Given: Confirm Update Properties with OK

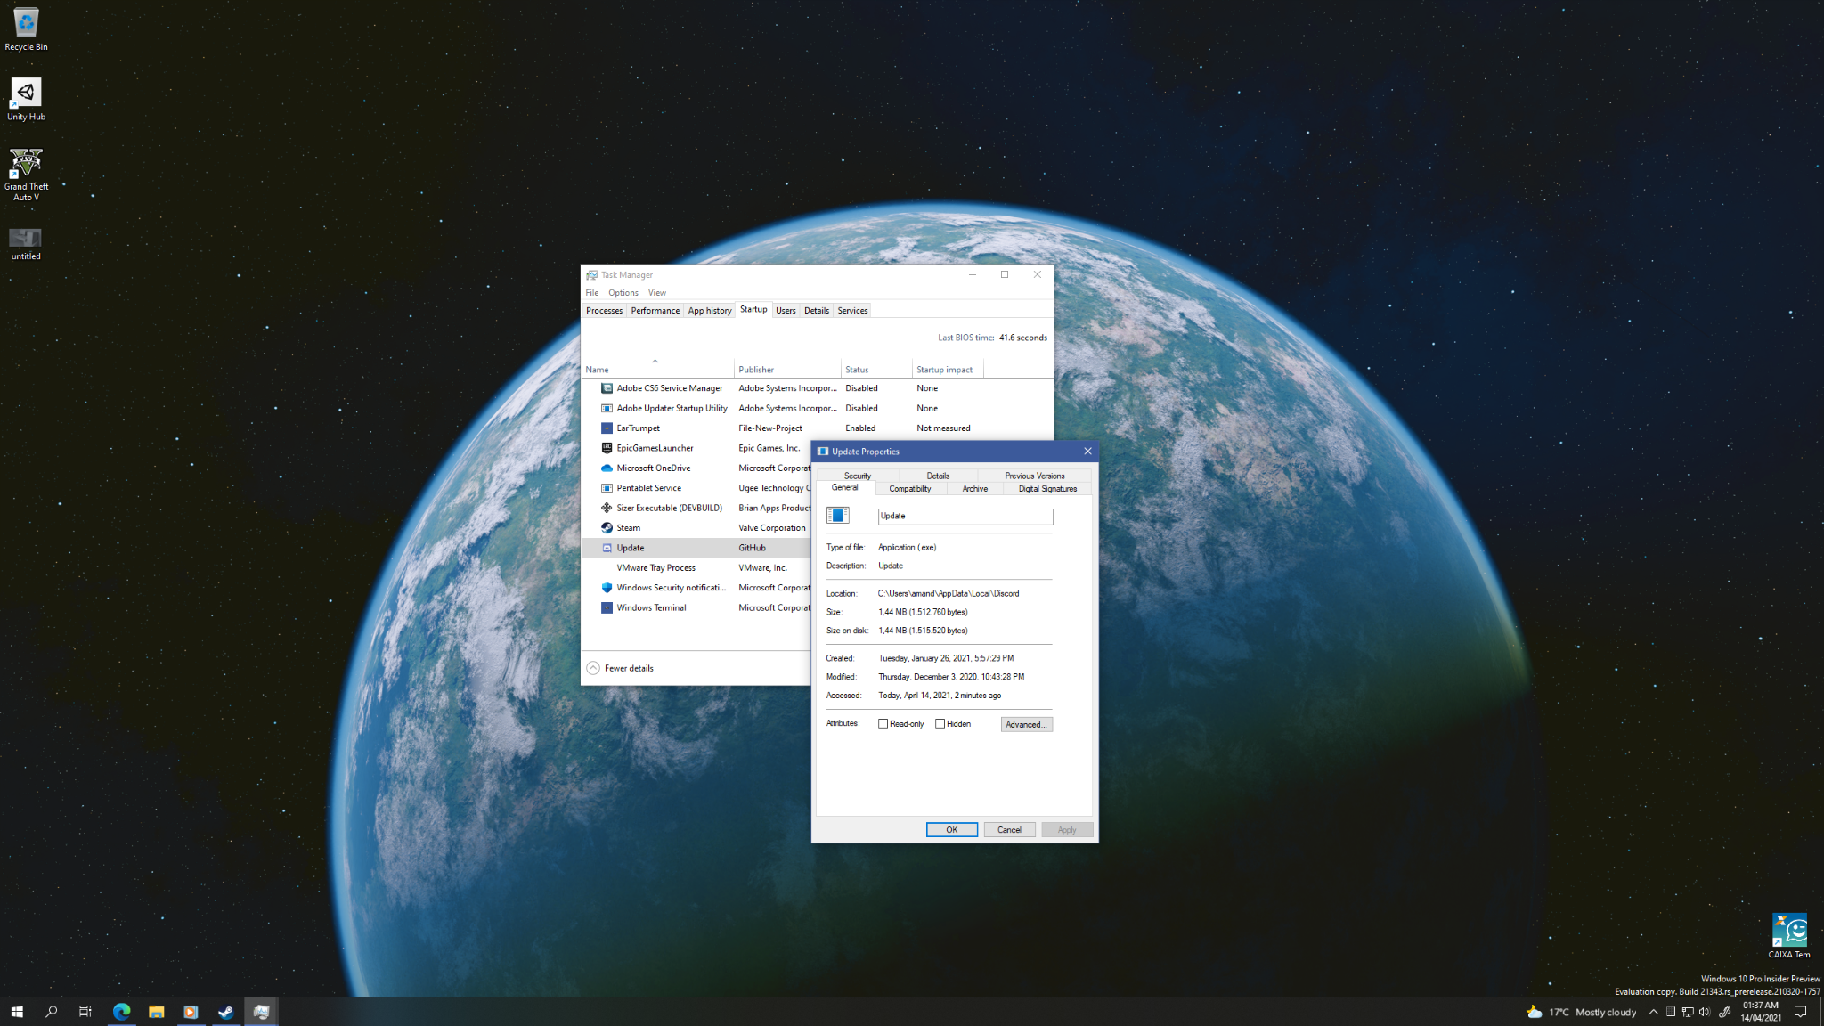Looking at the screenshot, I should tap(952, 829).
